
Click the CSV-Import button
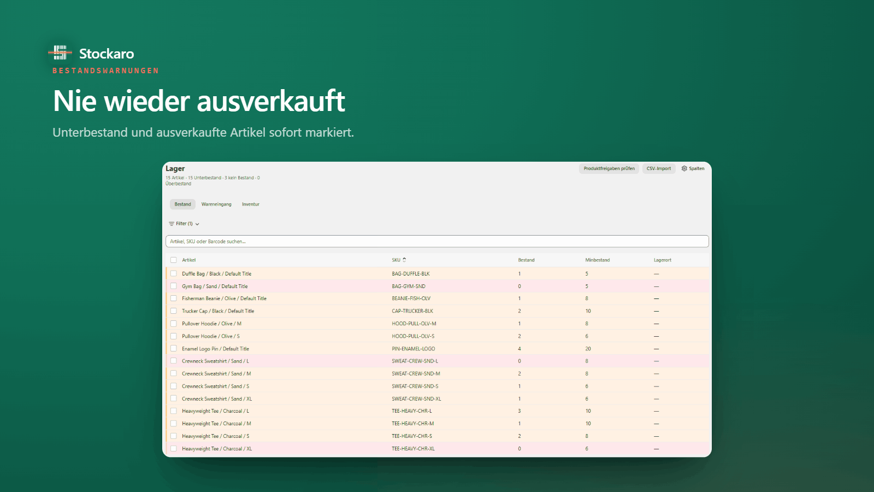tap(659, 168)
